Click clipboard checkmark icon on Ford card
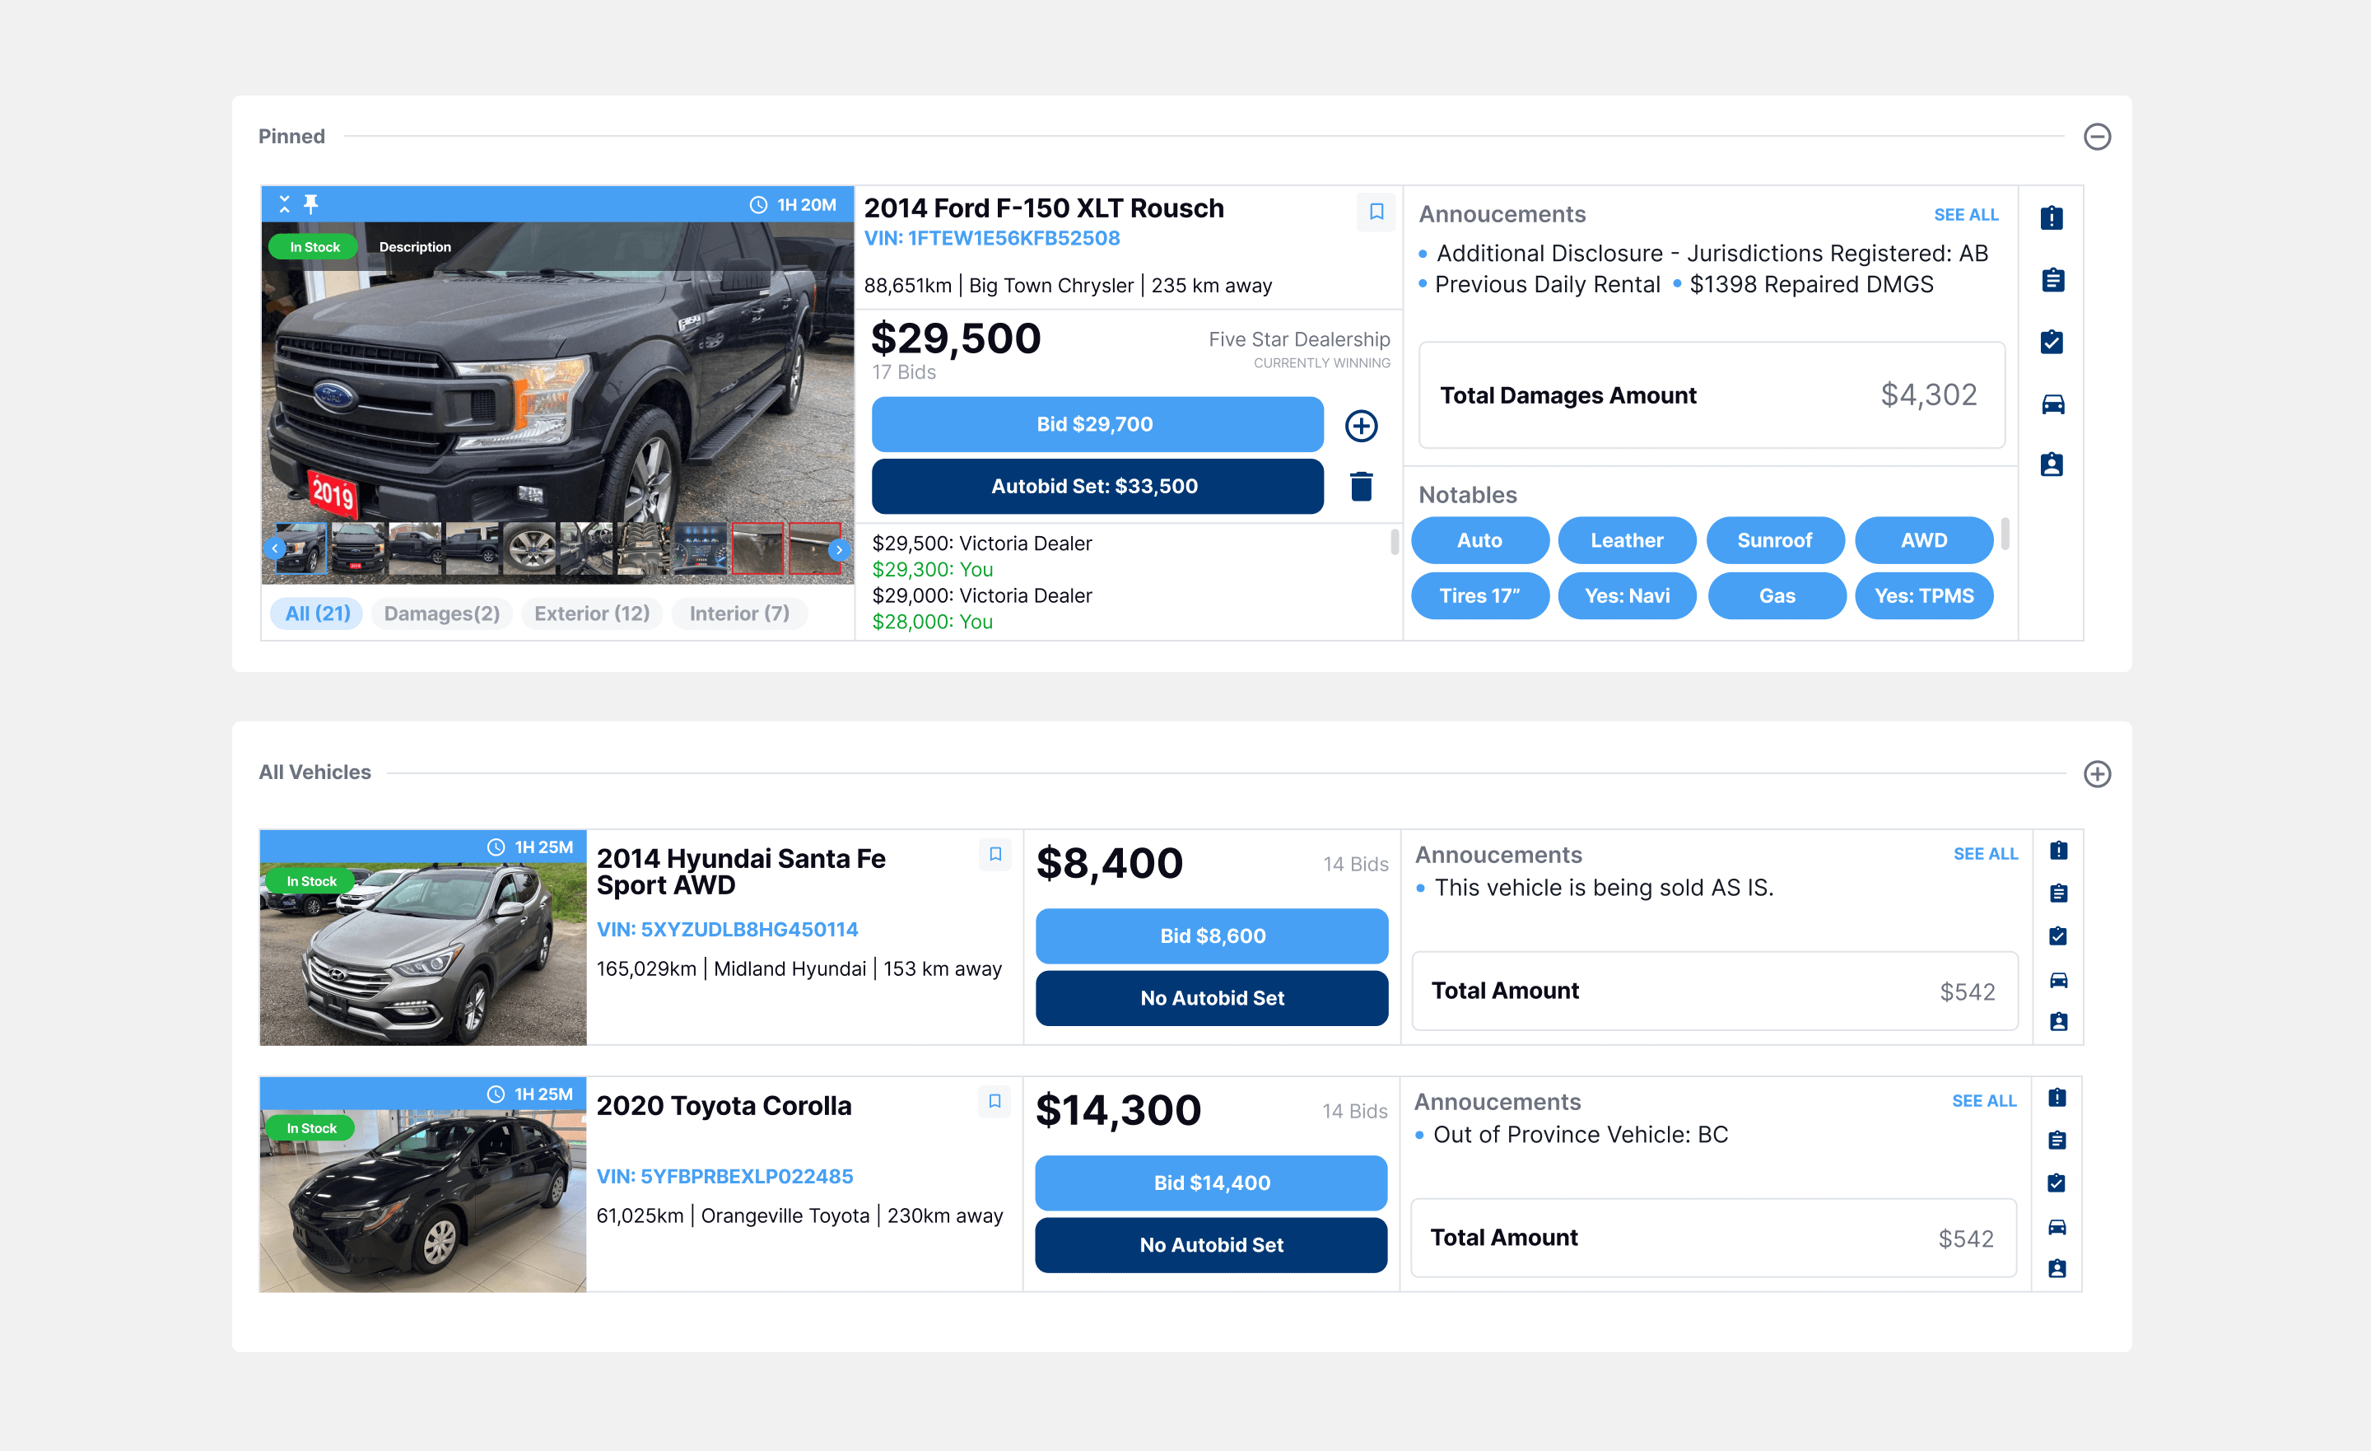Viewport: 2371px width, 1451px height. click(x=2052, y=342)
